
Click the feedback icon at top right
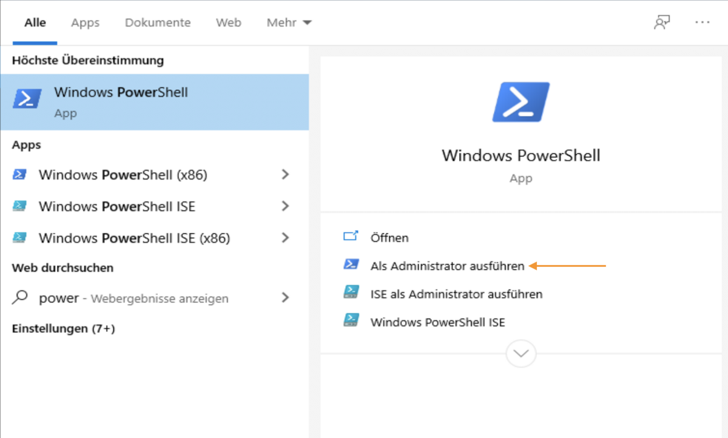pyautogui.click(x=661, y=22)
